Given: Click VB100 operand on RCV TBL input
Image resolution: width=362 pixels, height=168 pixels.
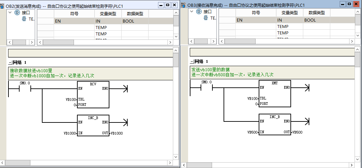Looking at the screenshot, I should click(x=71, y=100).
